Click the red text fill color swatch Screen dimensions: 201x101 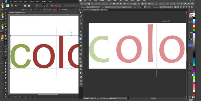click(x=55, y=10)
